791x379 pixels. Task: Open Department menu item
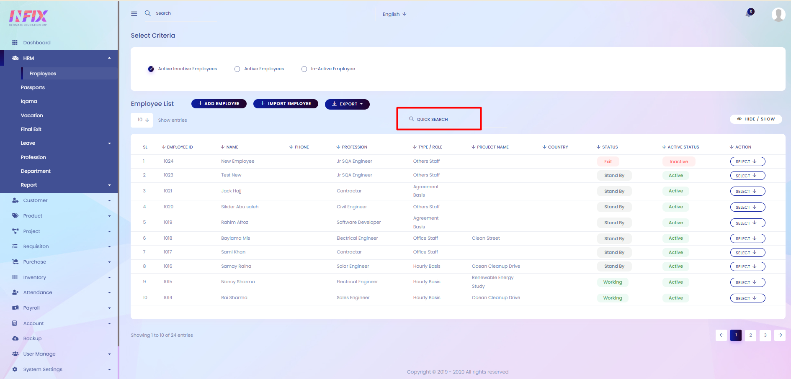tap(36, 171)
